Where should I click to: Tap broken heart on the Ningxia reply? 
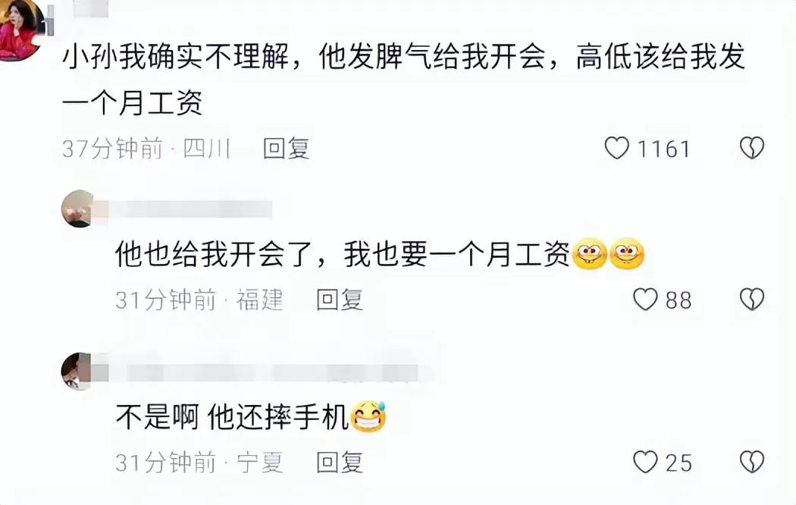point(752,462)
